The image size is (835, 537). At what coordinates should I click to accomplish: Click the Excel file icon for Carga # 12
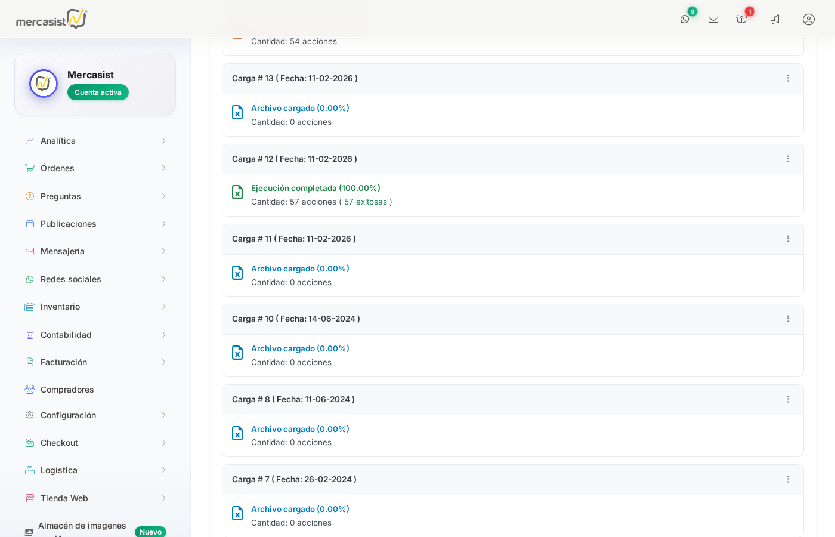[x=237, y=192]
